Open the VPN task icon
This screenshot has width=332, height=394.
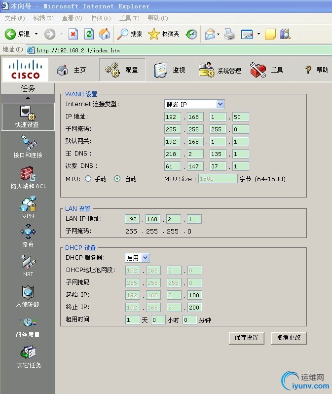coord(28,207)
